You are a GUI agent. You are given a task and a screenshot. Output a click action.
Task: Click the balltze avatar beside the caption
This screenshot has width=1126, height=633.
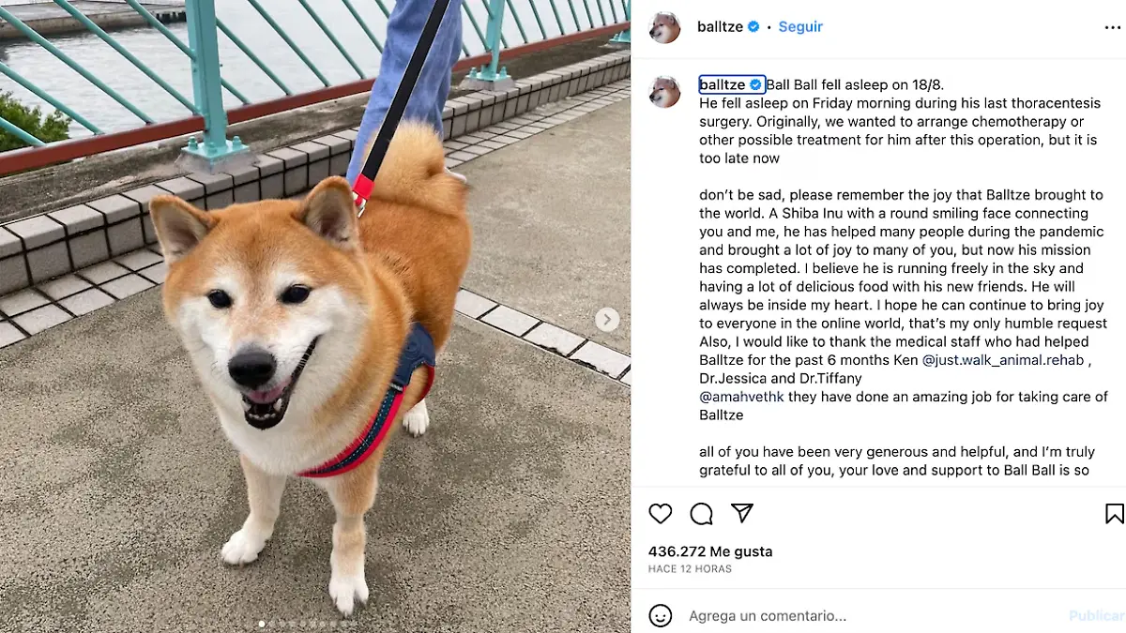(x=664, y=92)
